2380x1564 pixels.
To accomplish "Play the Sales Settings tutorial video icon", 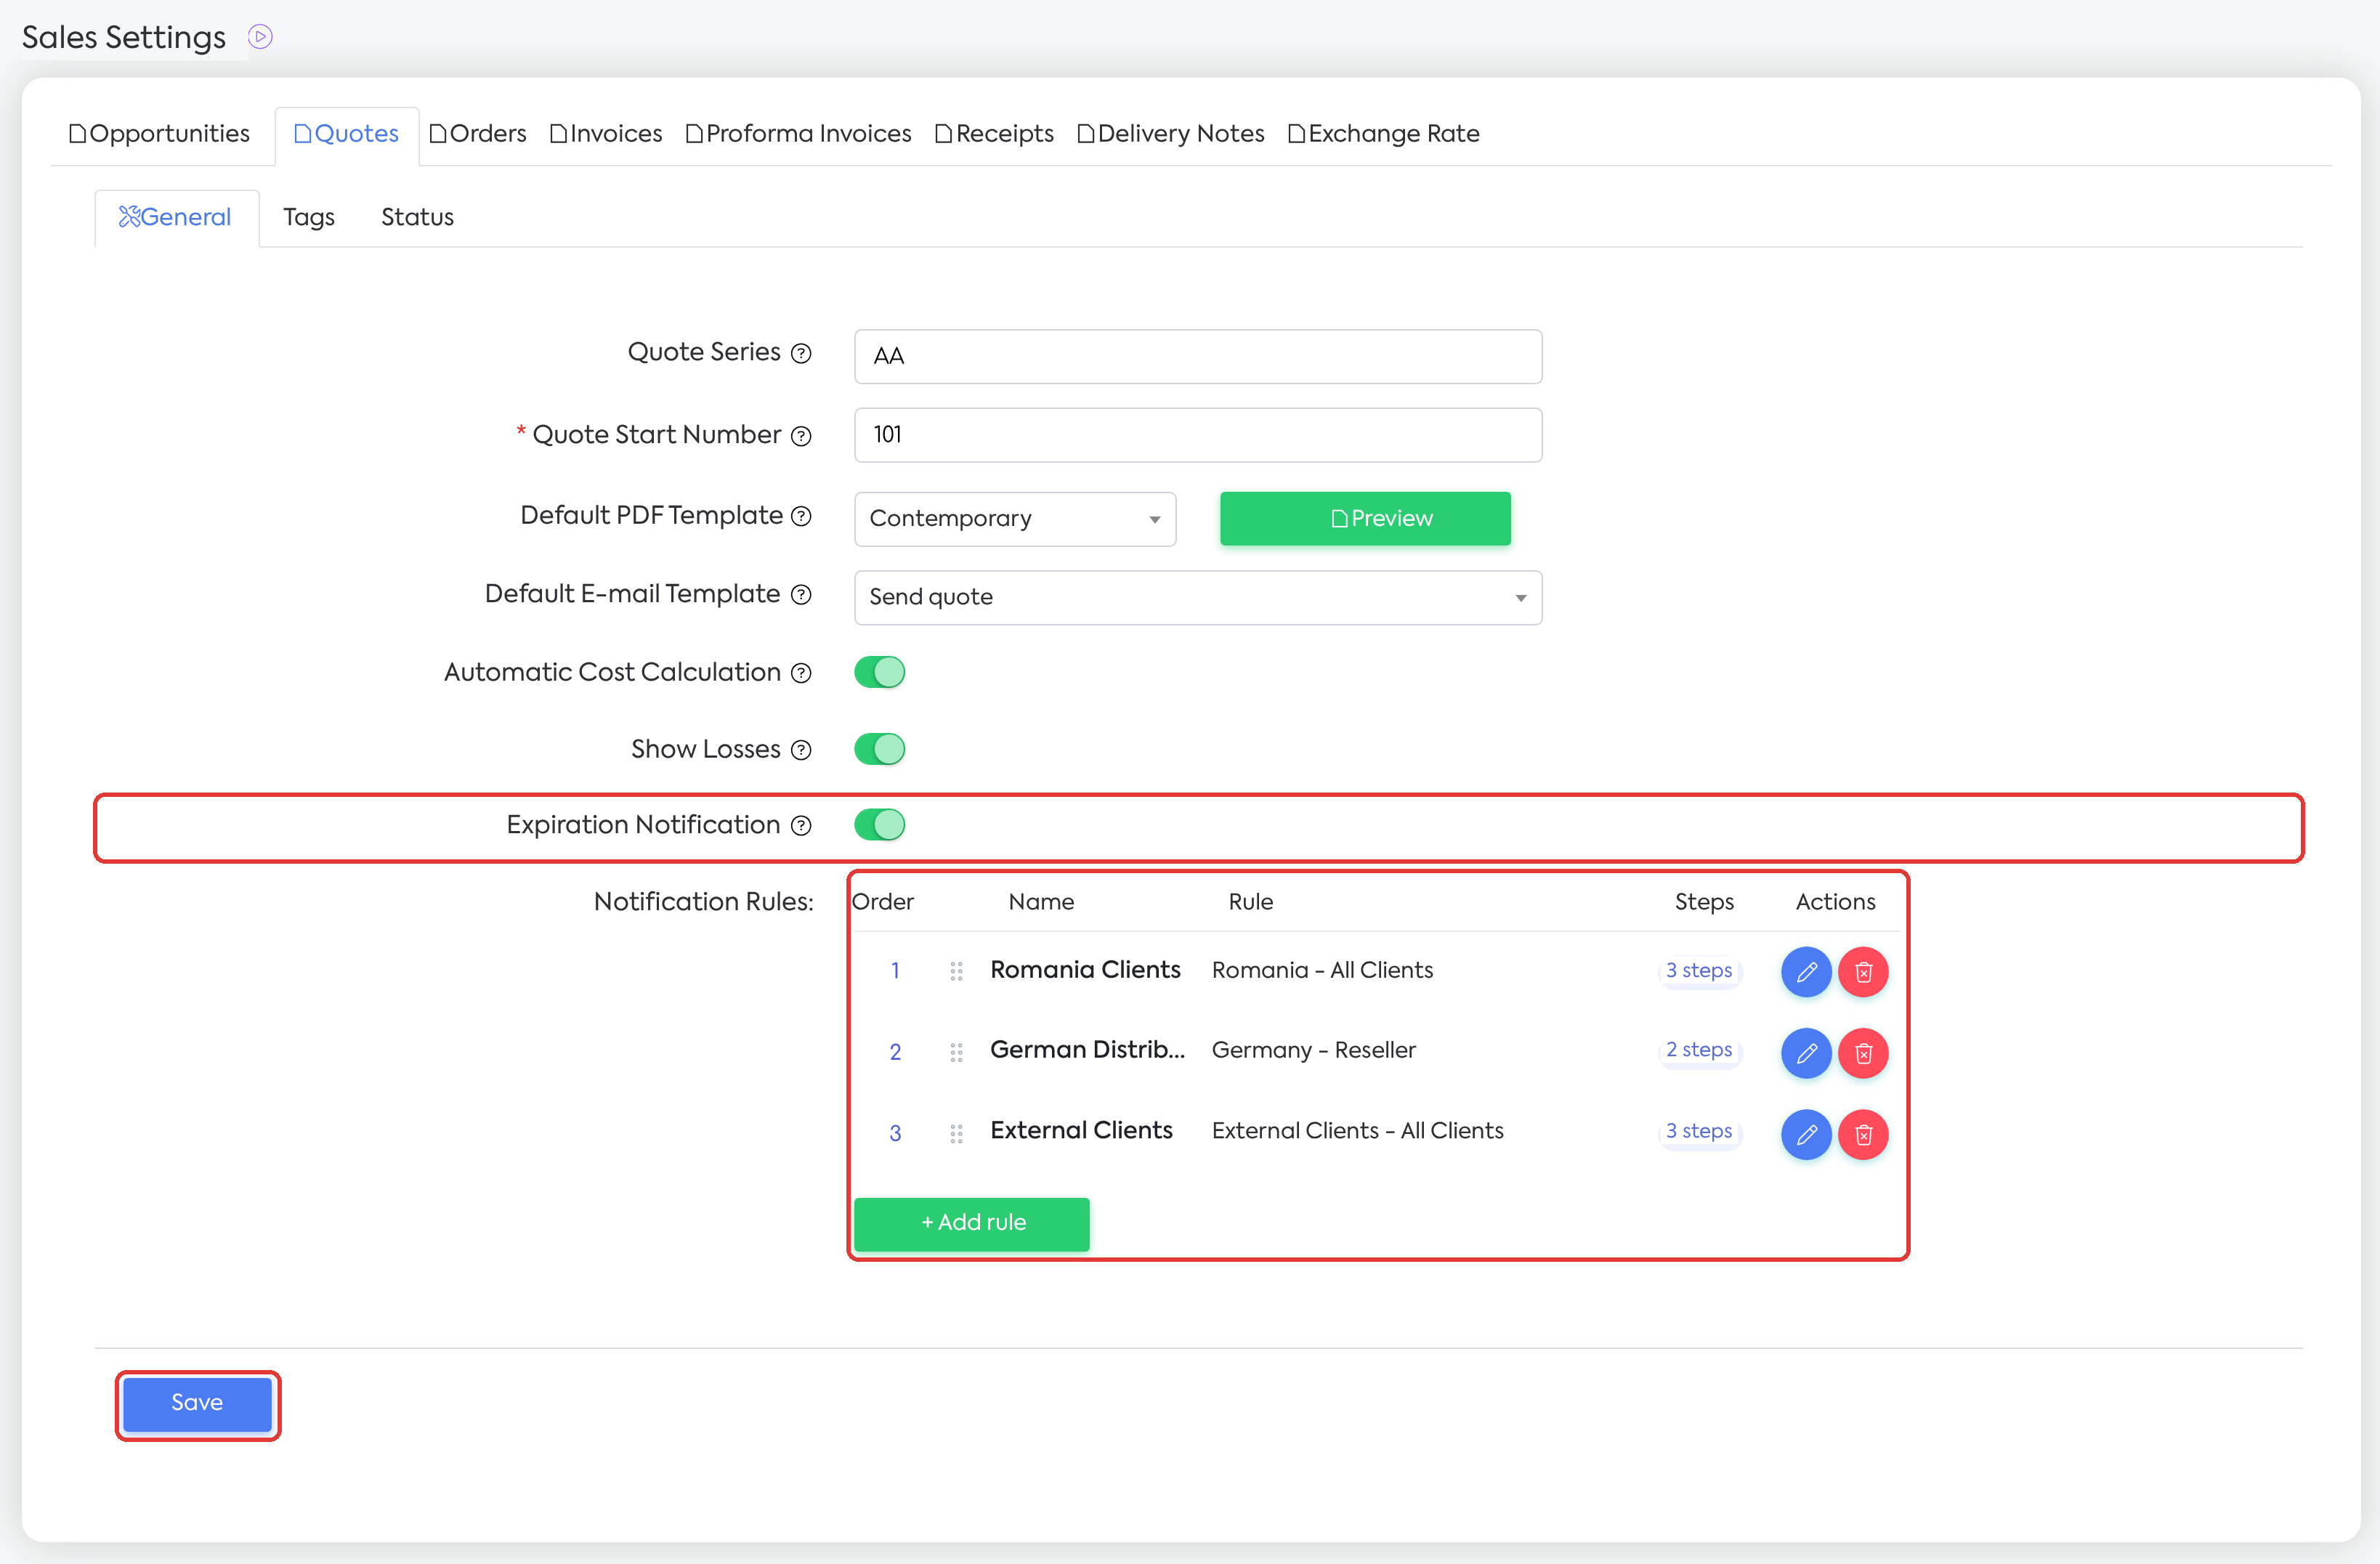I will click(x=260, y=37).
